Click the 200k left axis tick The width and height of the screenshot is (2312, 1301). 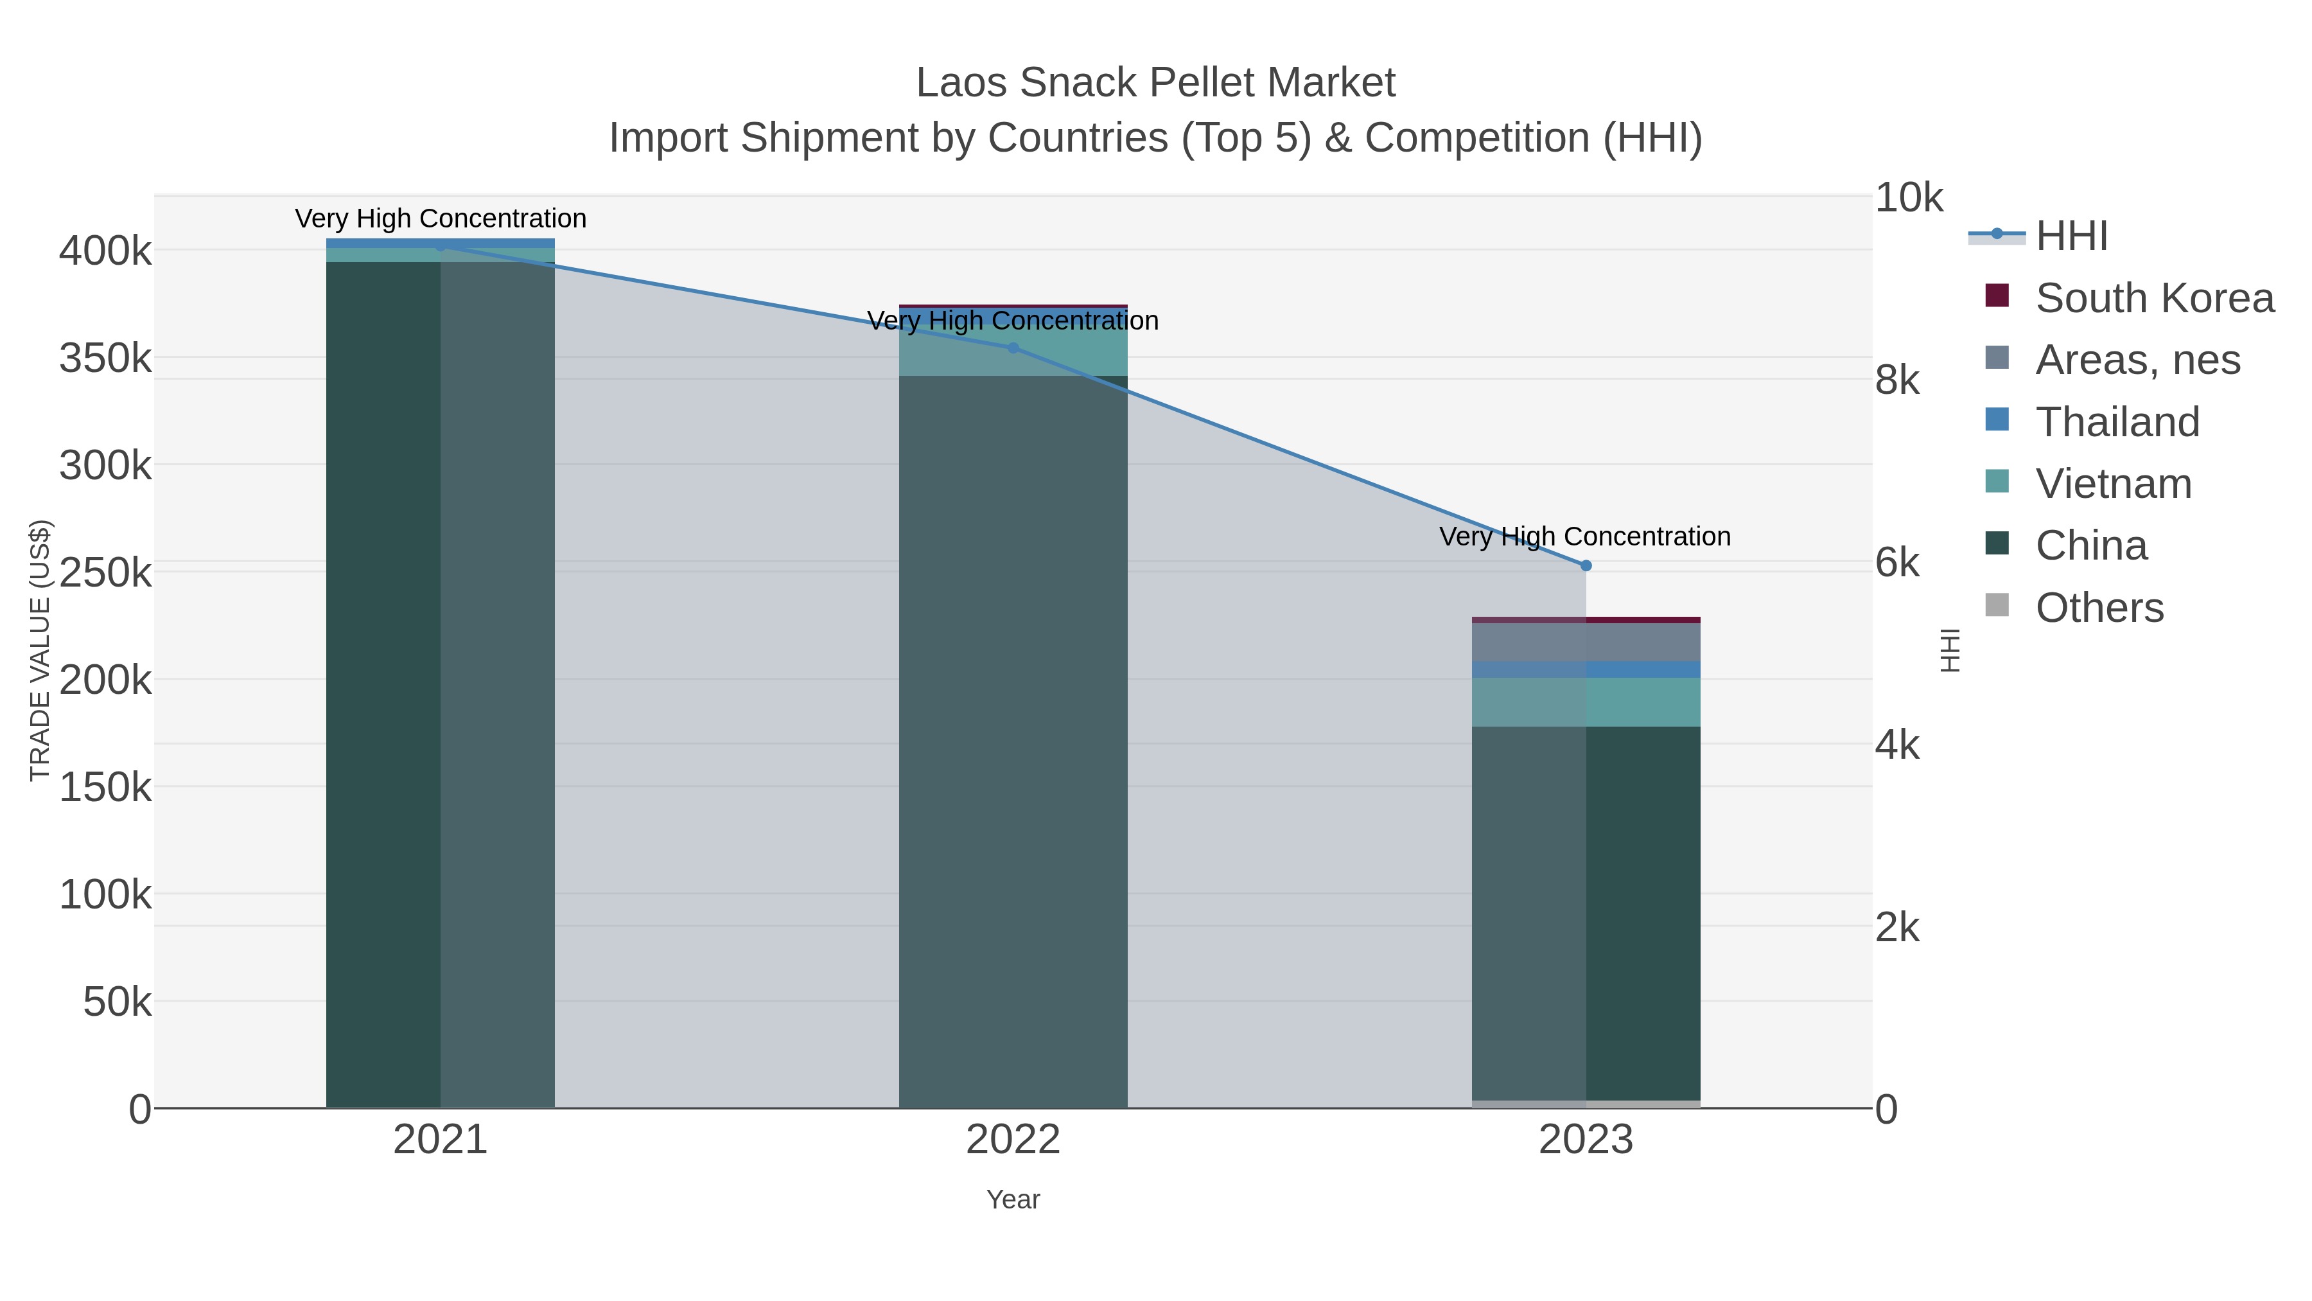[x=105, y=680]
